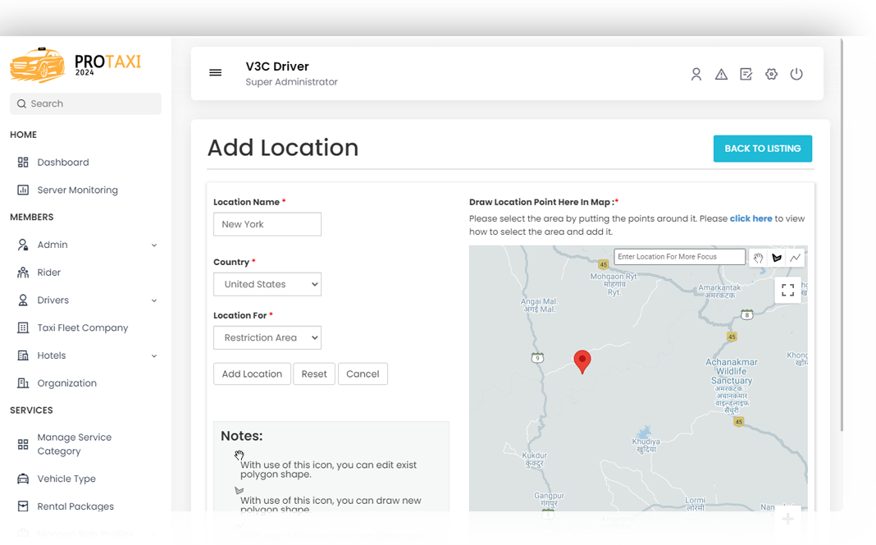Click the hamburger menu icon
Screen dimensions: 876x545
215,73
